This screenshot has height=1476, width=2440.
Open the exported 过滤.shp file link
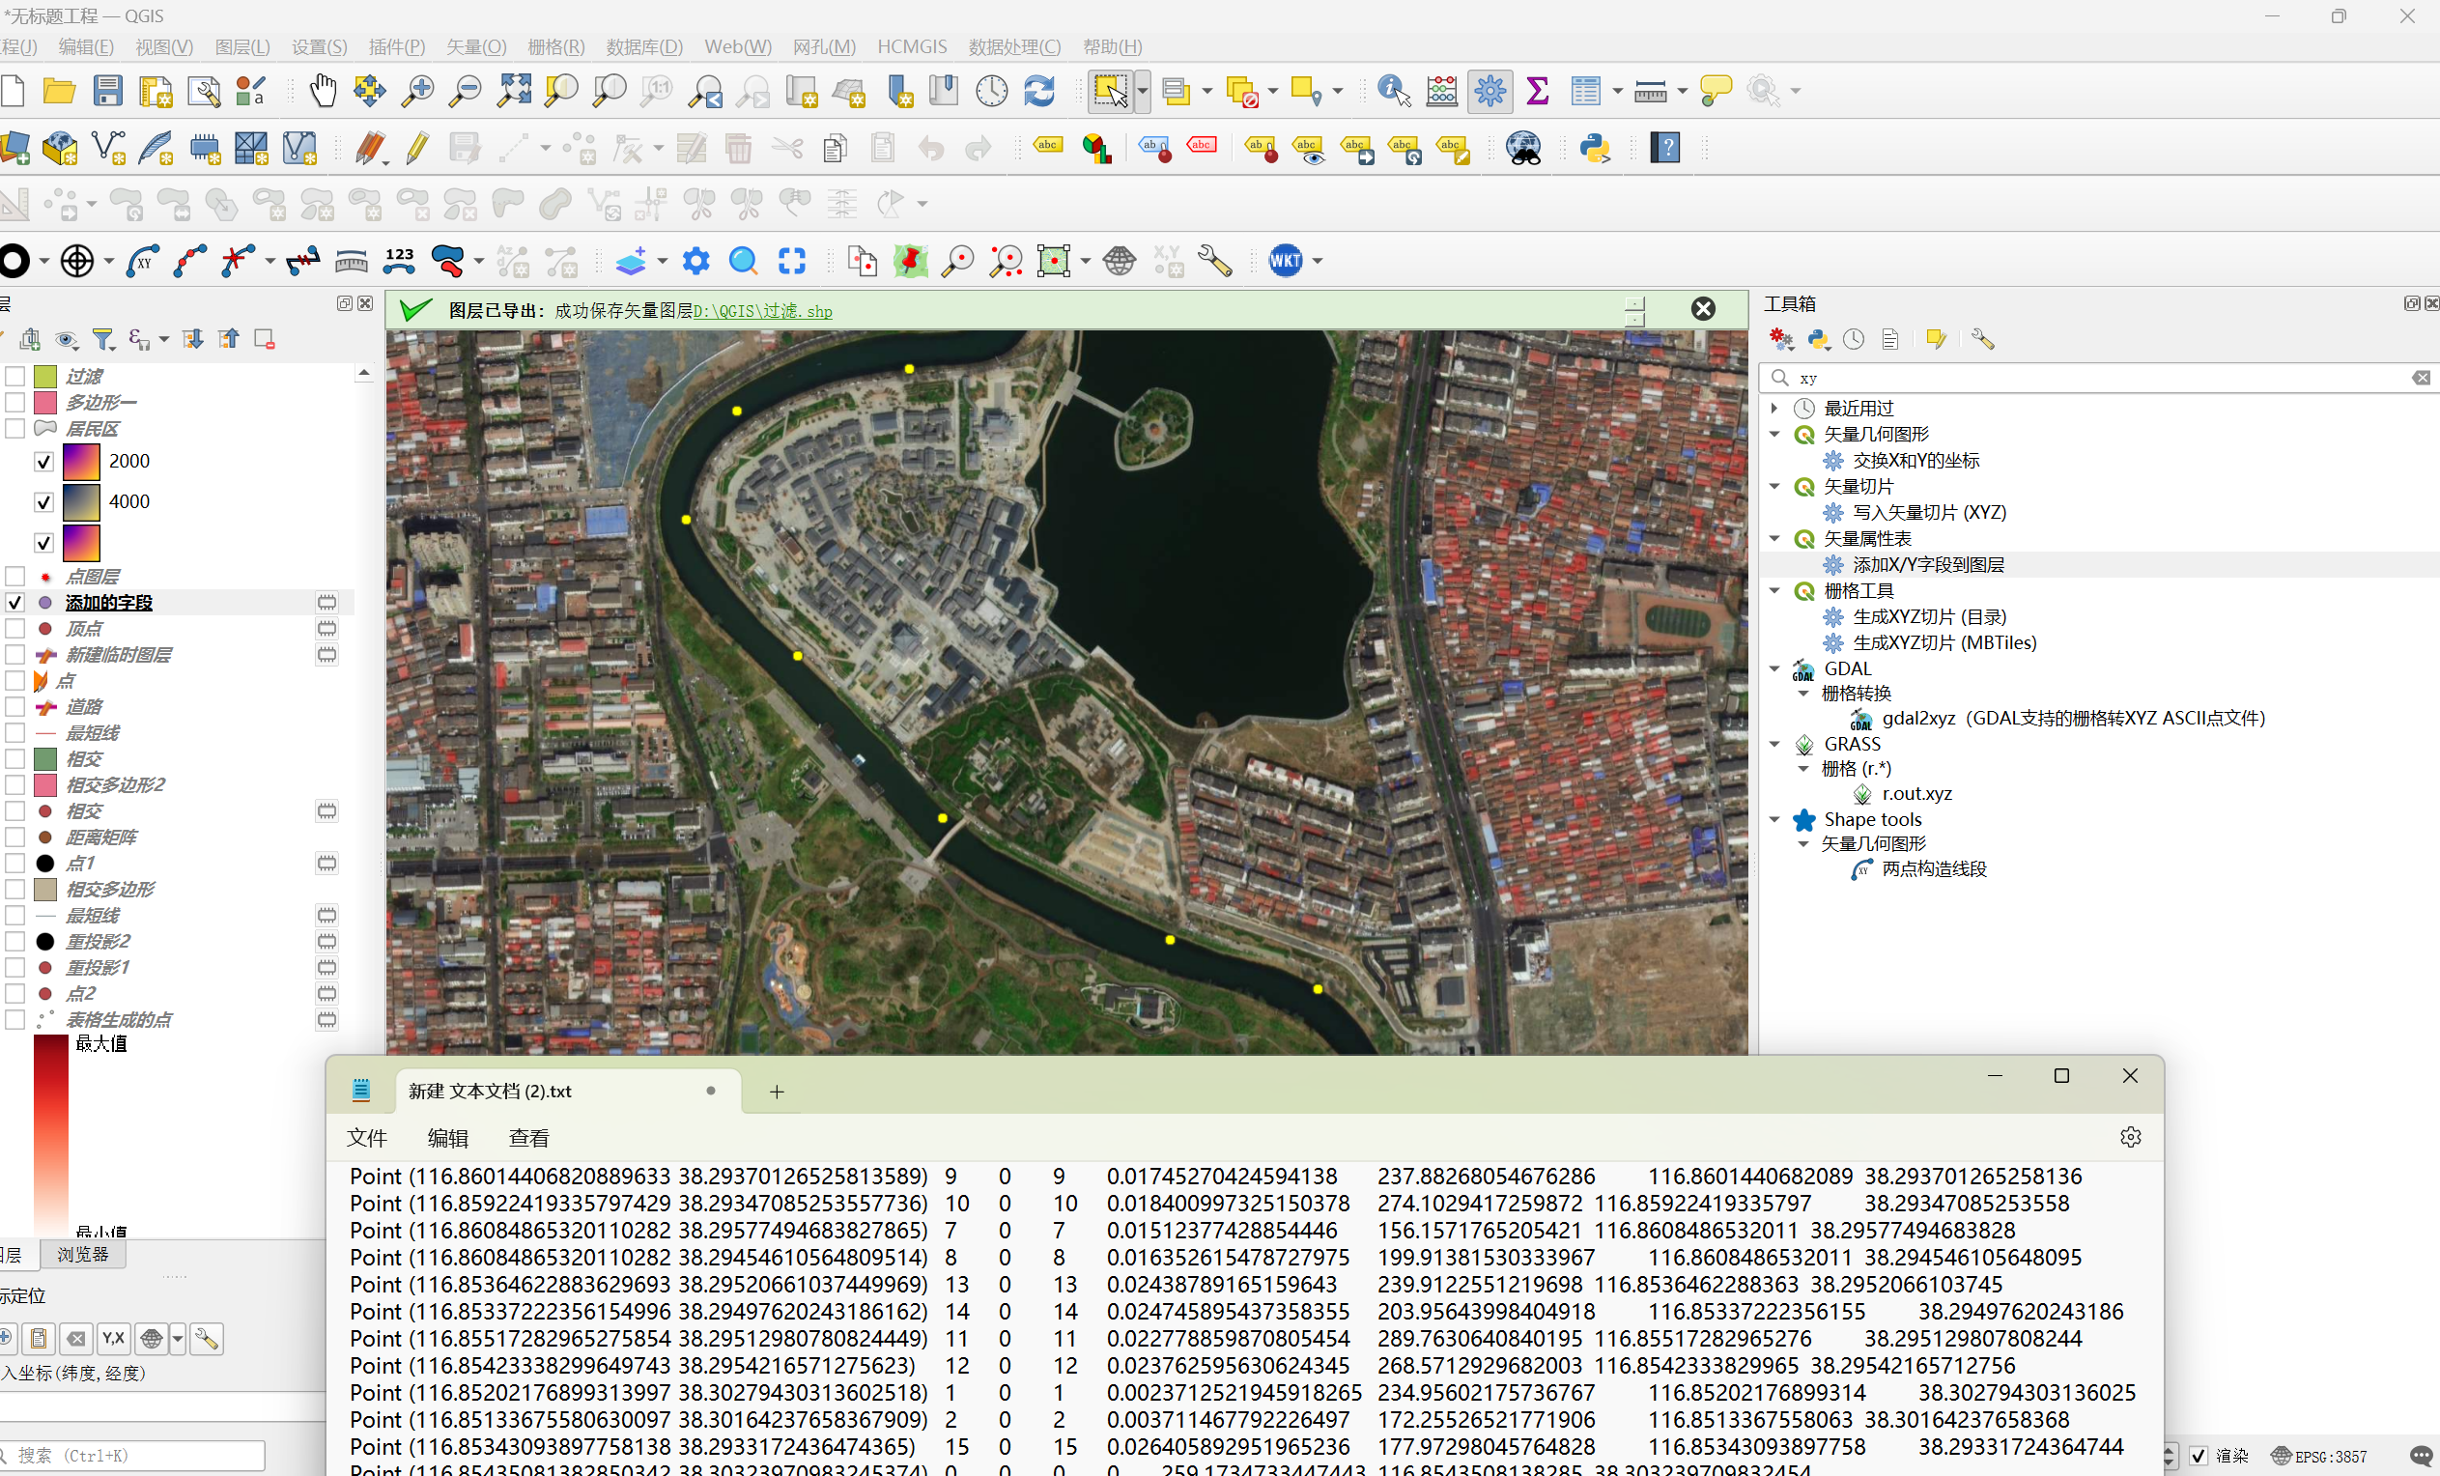[762, 311]
